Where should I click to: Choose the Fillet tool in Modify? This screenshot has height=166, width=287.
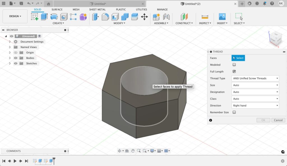pyautogui.click(x=105, y=17)
